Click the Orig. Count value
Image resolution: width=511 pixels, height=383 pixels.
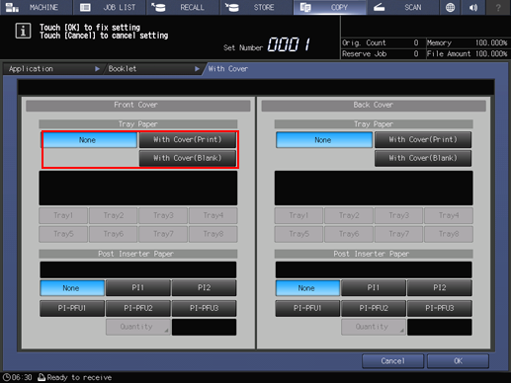pyautogui.click(x=416, y=42)
